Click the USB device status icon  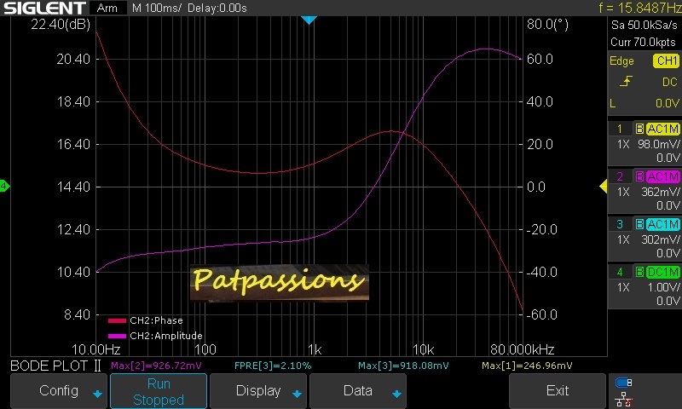tap(623, 383)
